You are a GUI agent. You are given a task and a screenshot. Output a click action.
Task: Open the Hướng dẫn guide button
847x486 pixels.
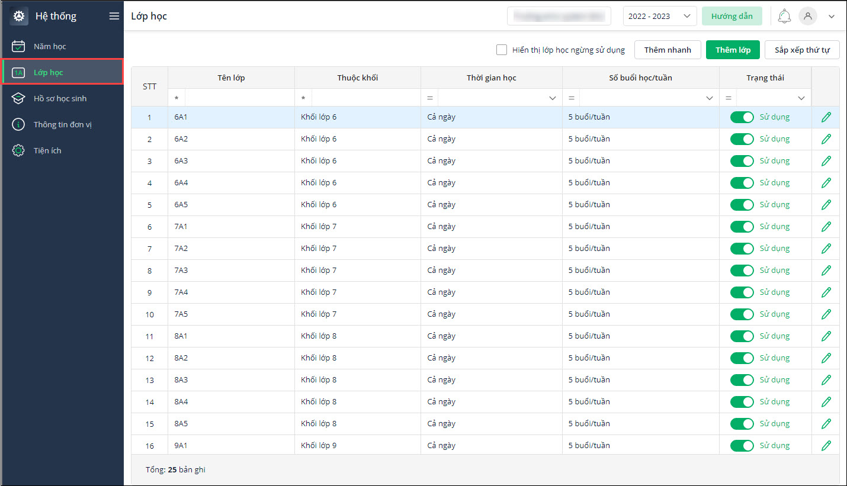tap(732, 17)
